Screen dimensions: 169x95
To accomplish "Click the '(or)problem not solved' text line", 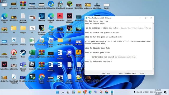I will coord(114,57).
